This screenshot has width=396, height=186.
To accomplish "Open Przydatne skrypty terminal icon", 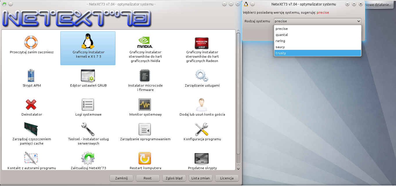I will click(x=202, y=159).
